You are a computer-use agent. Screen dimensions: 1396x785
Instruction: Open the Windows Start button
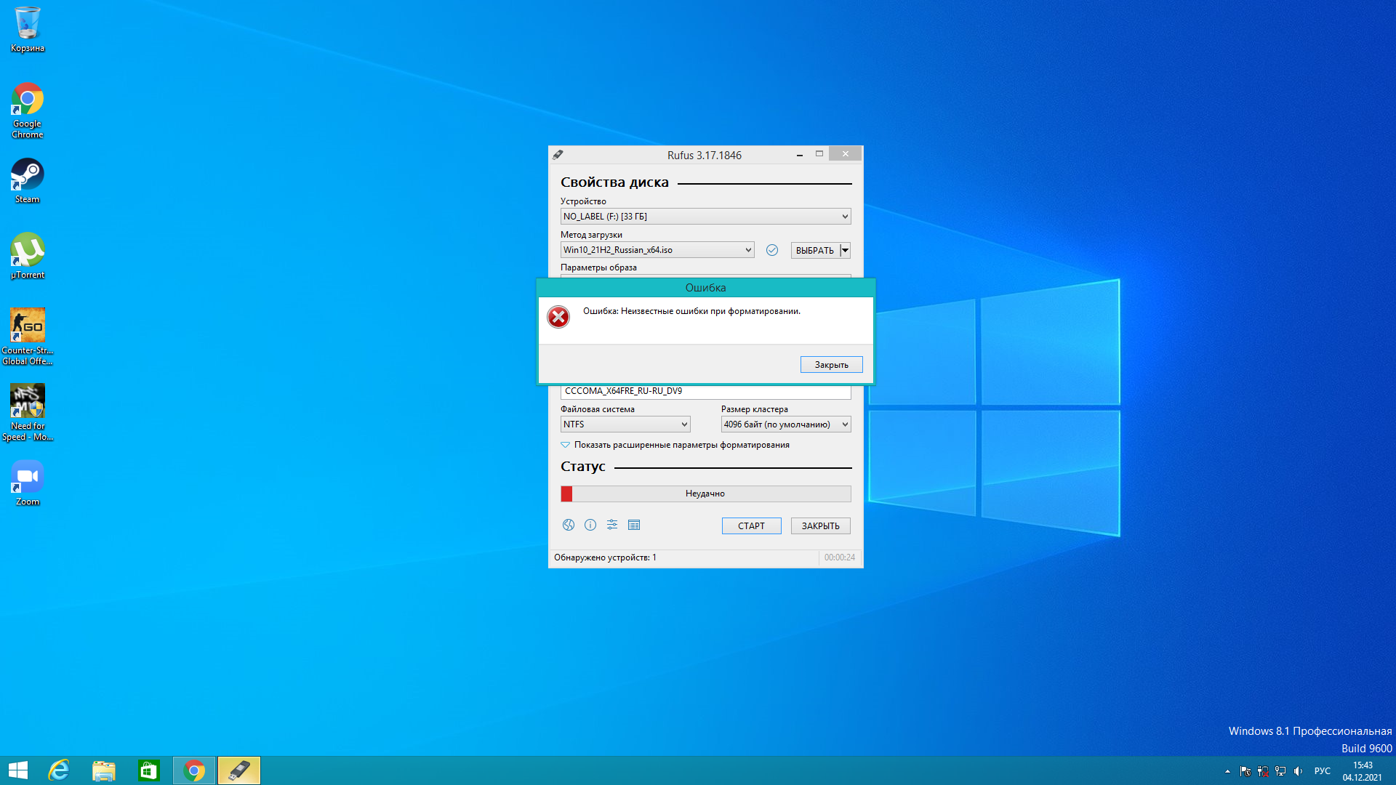[17, 770]
